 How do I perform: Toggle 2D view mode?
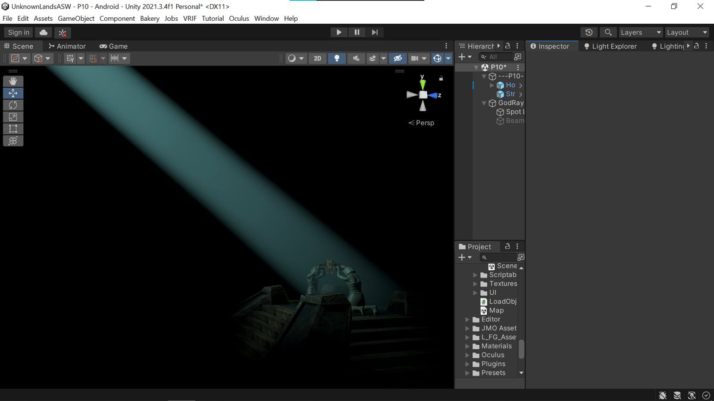318,58
